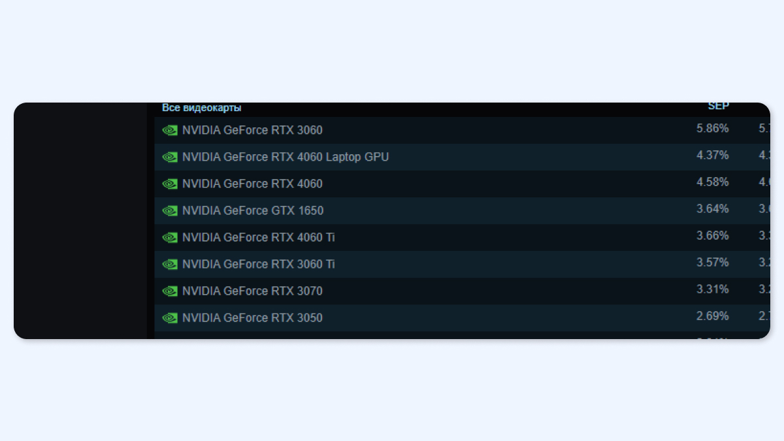Click the 3.64% value

713,208
